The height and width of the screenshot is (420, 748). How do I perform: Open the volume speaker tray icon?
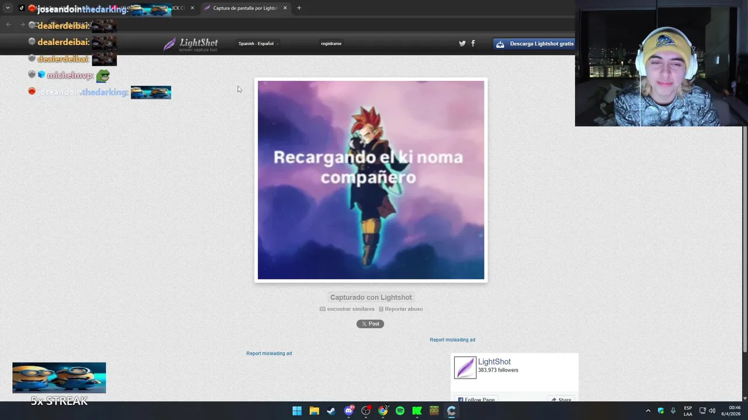point(712,411)
